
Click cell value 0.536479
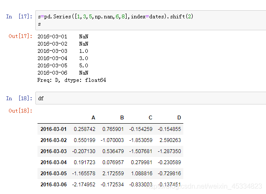point(113,151)
